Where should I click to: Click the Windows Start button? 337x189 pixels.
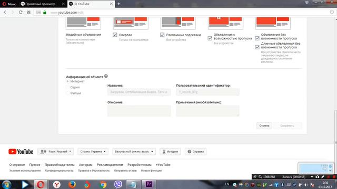coord(6,184)
